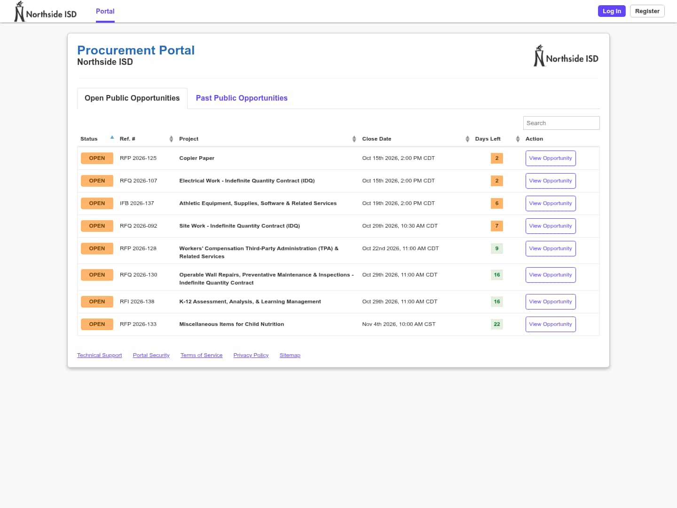Click the OPEN status badge for RFQ 2026-130

[x=97, y=275]
